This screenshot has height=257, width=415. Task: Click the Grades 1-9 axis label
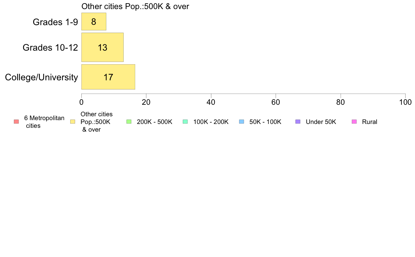[x=55, y=22]
